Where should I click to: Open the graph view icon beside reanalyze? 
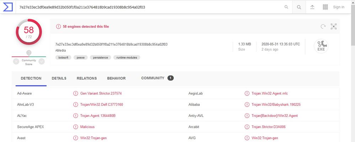[x=333, y=27]
